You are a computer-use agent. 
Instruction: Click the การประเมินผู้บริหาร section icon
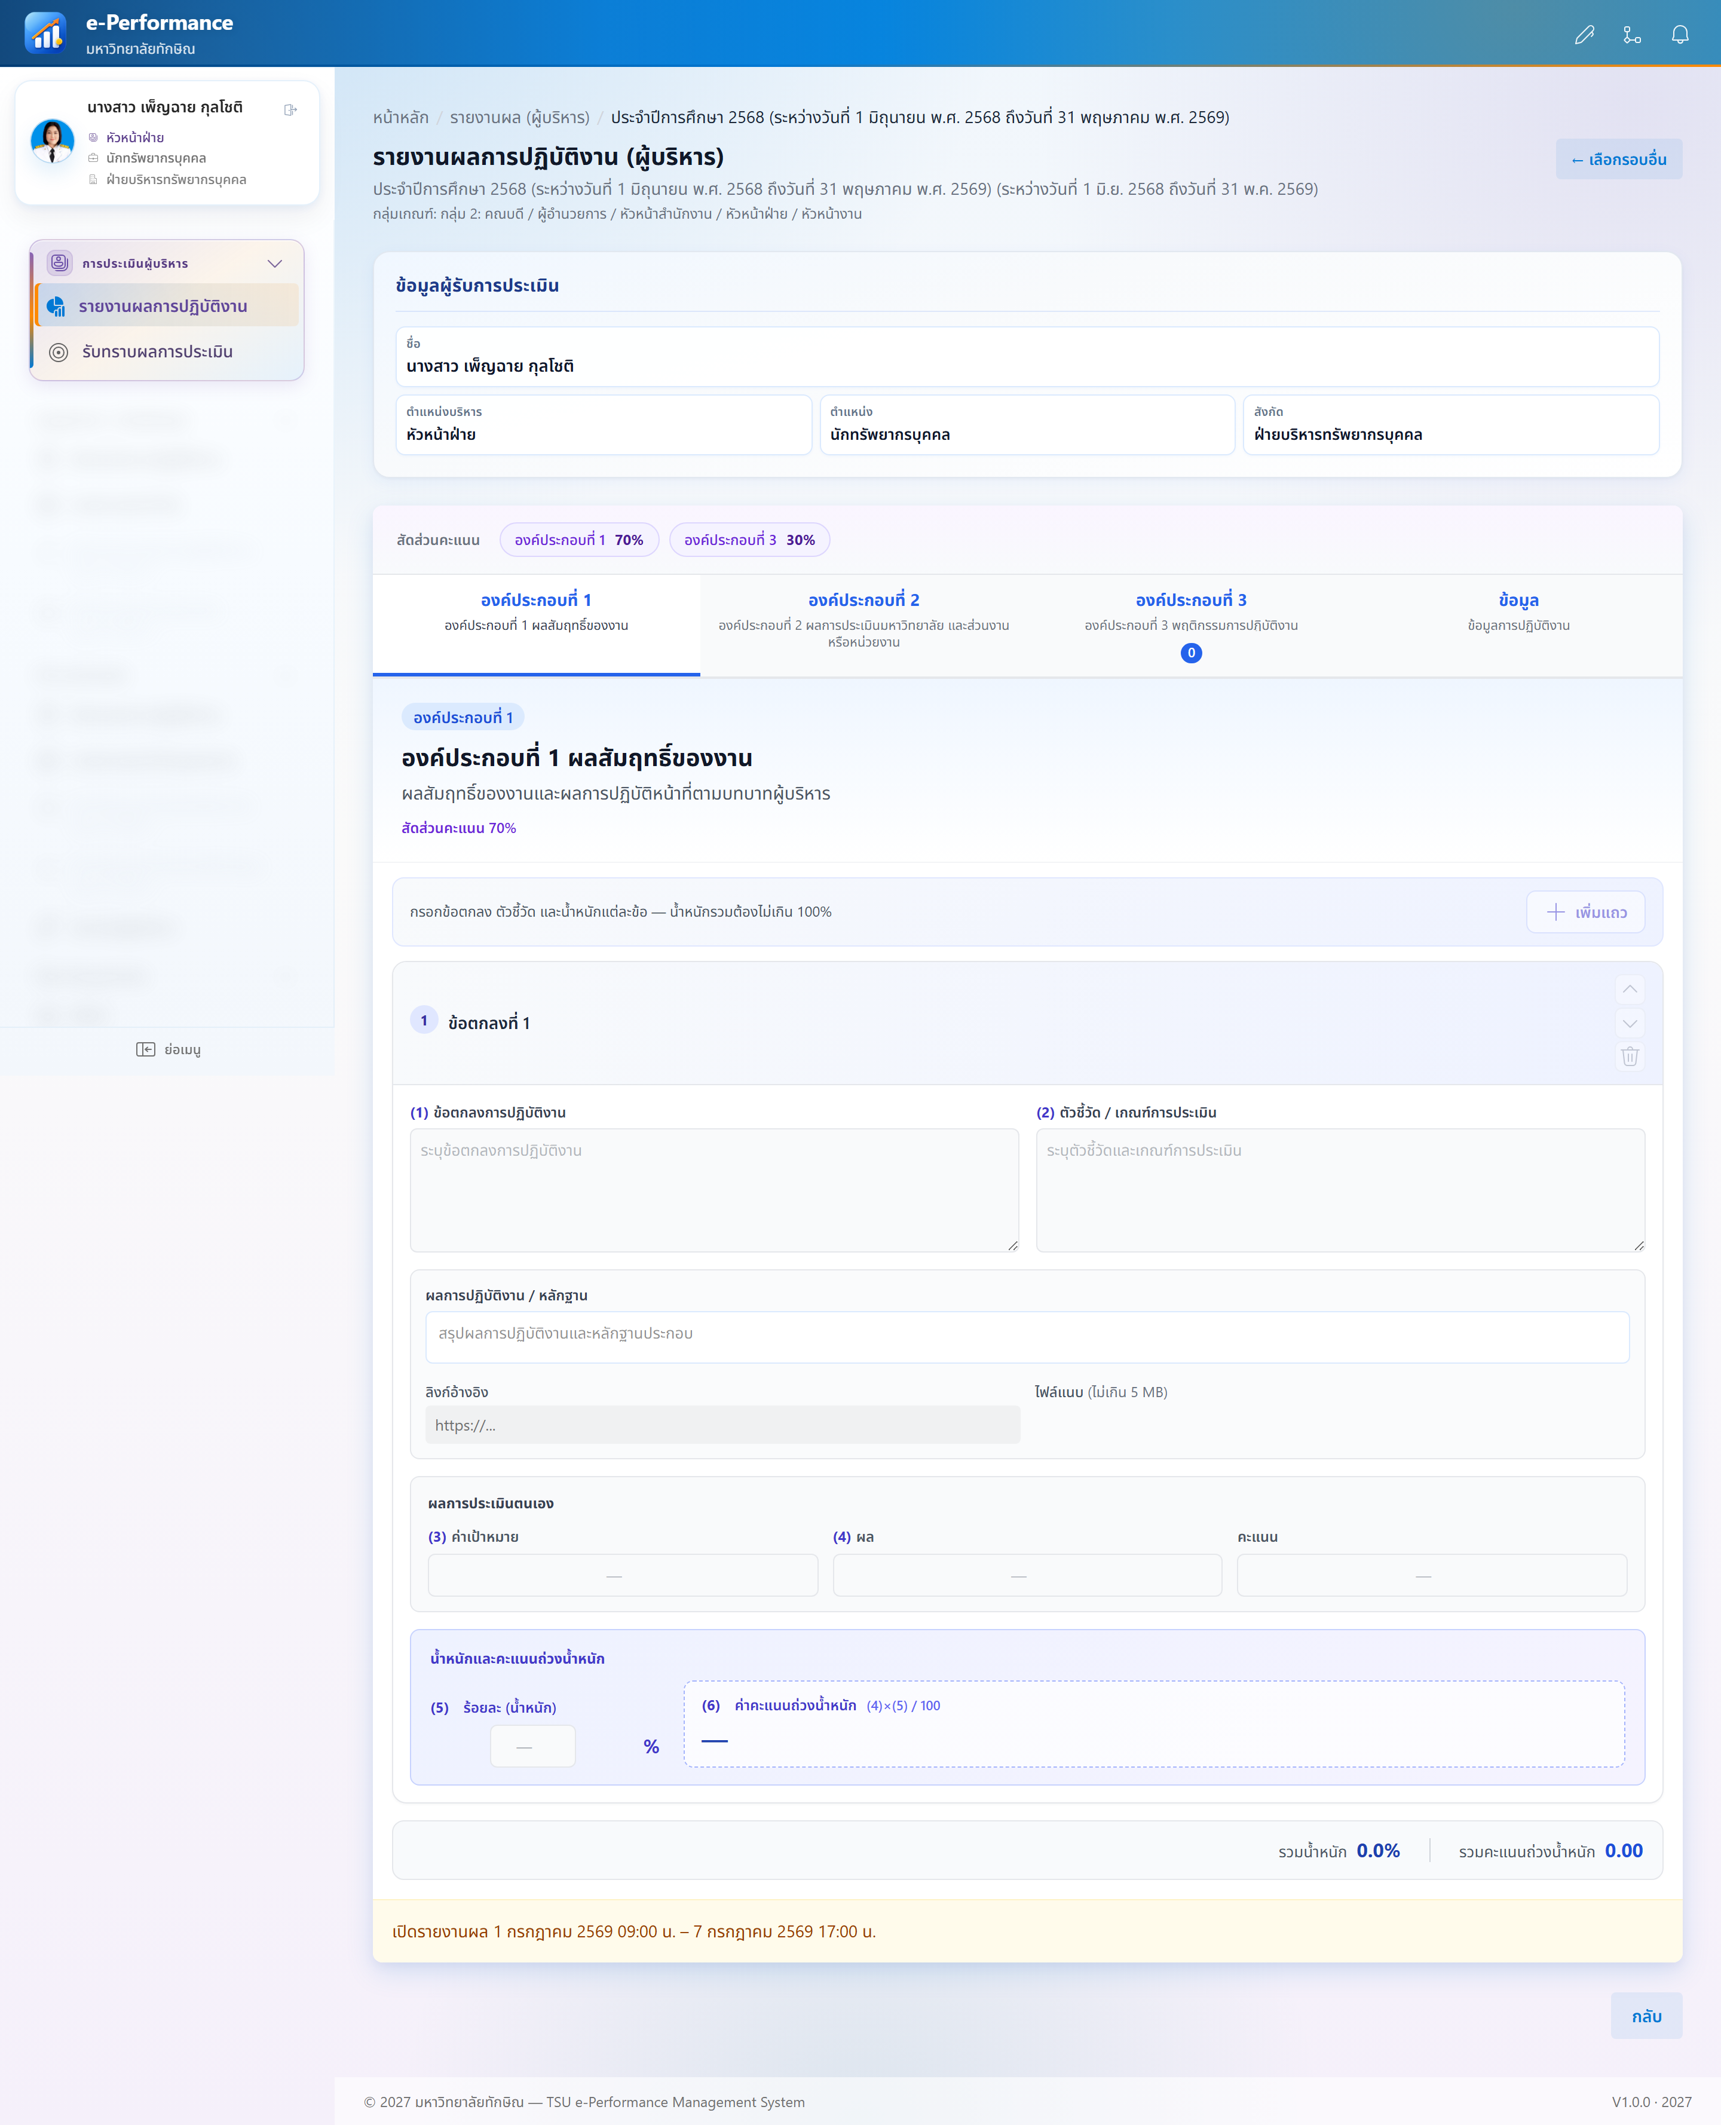tap(60, 263)
